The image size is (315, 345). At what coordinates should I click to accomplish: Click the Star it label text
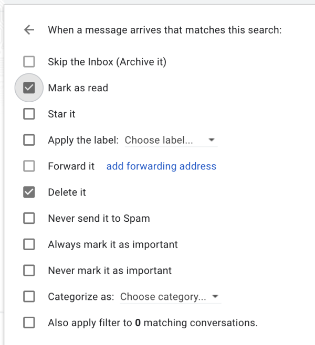coord(61,114)
